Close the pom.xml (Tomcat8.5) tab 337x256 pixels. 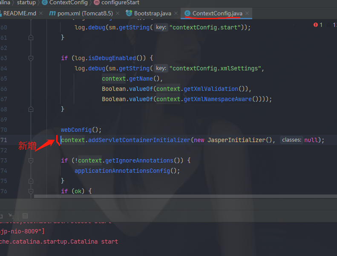(x=118, y=14)
